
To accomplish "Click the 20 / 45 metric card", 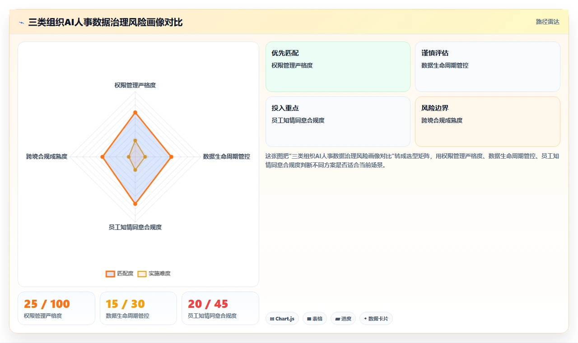I will [x=220, y=308].
